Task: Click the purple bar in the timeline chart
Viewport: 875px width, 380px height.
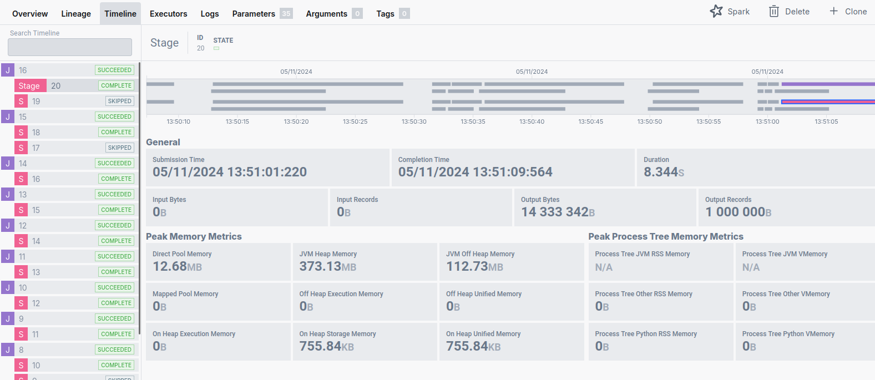Action: point(827,84)
